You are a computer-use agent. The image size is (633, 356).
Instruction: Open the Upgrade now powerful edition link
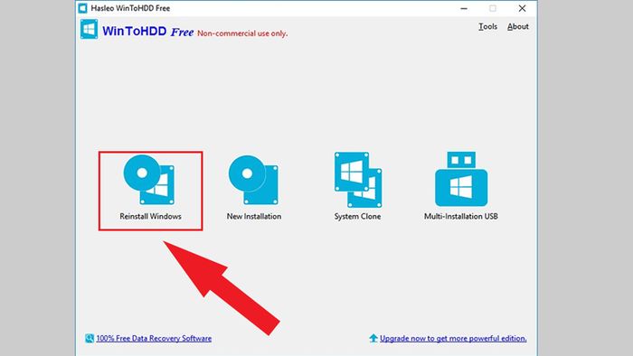453,338
